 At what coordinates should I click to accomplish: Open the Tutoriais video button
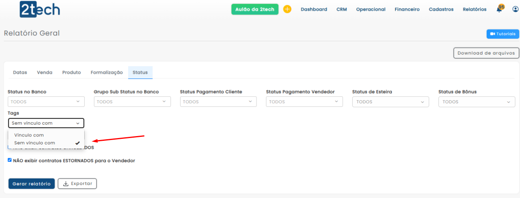click(503, 34)
